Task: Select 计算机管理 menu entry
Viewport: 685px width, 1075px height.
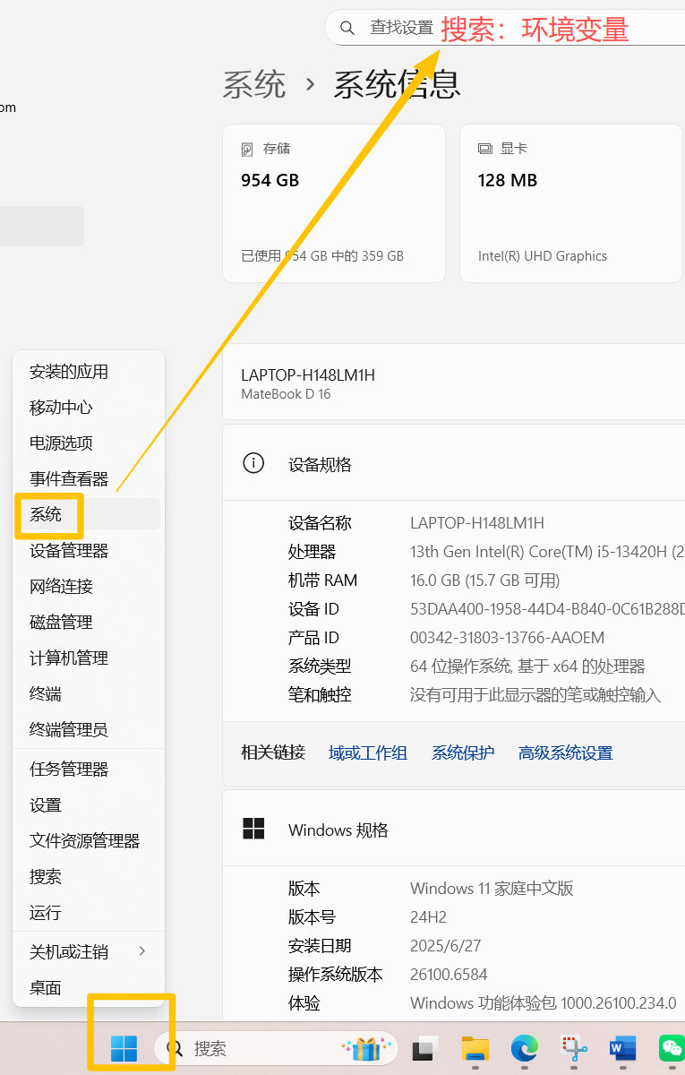Action: pyautogui.click(x=89, y=658)
